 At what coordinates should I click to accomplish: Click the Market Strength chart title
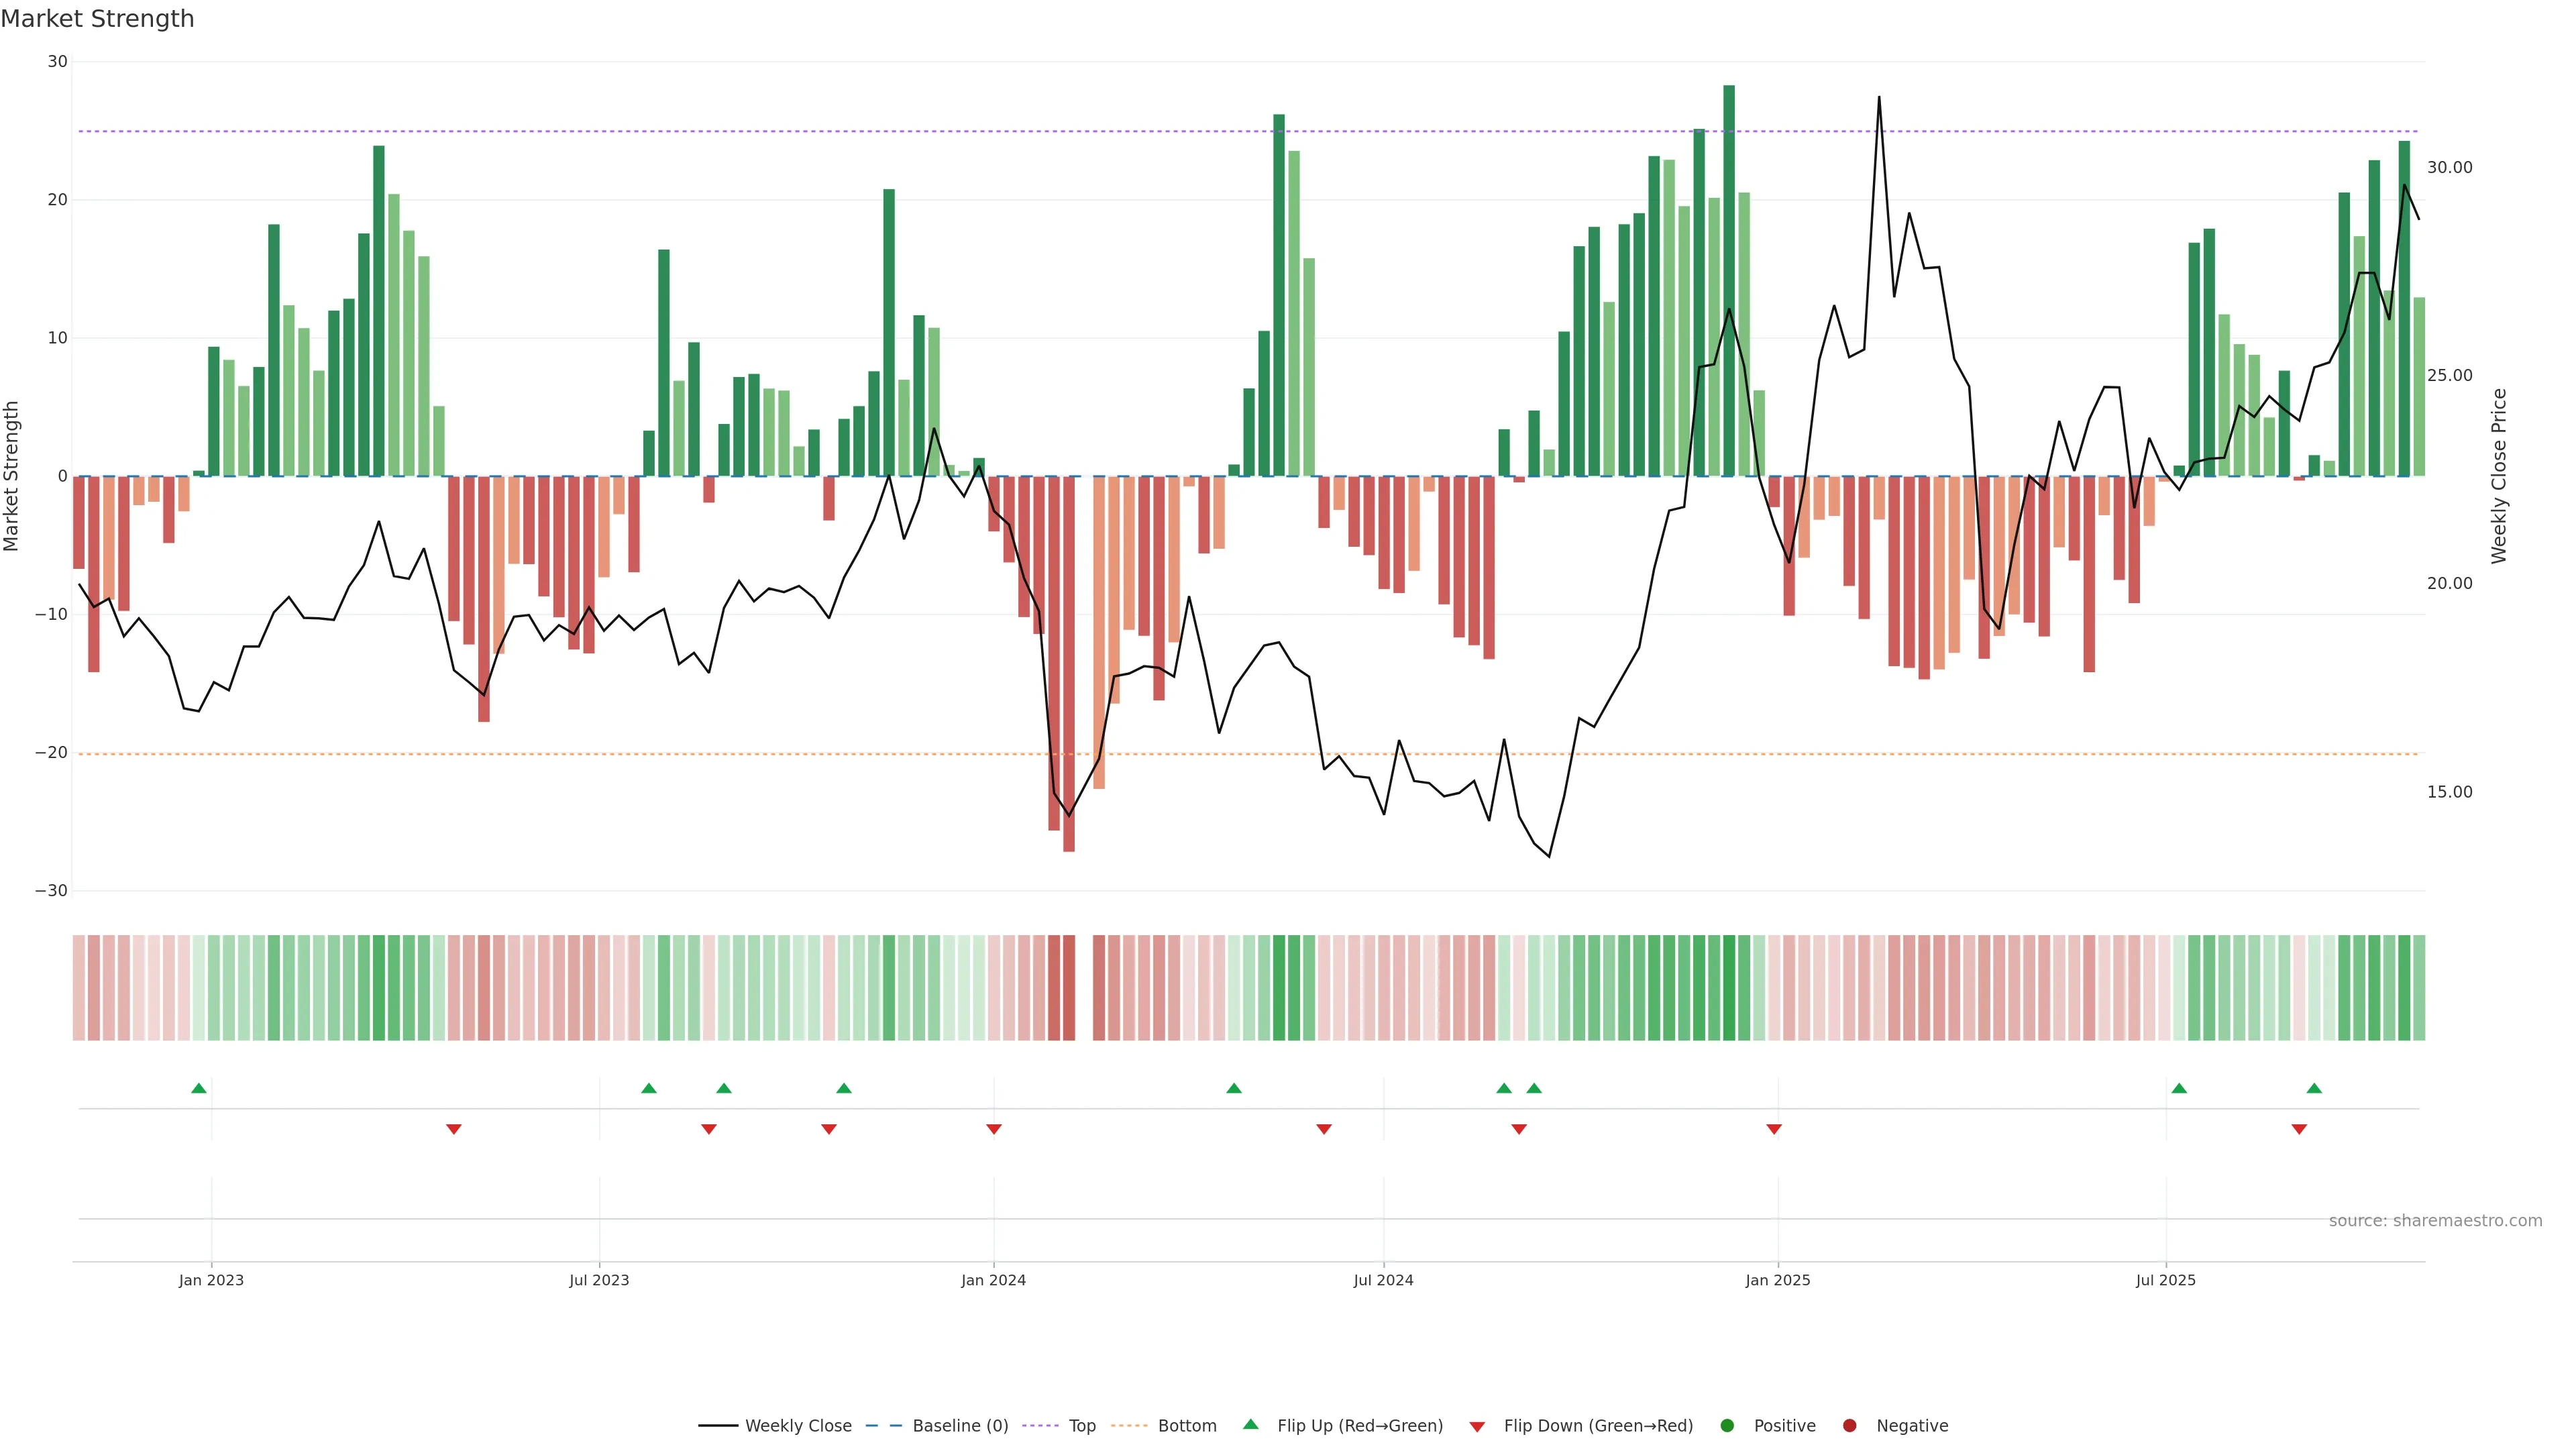tap(97, 19)
